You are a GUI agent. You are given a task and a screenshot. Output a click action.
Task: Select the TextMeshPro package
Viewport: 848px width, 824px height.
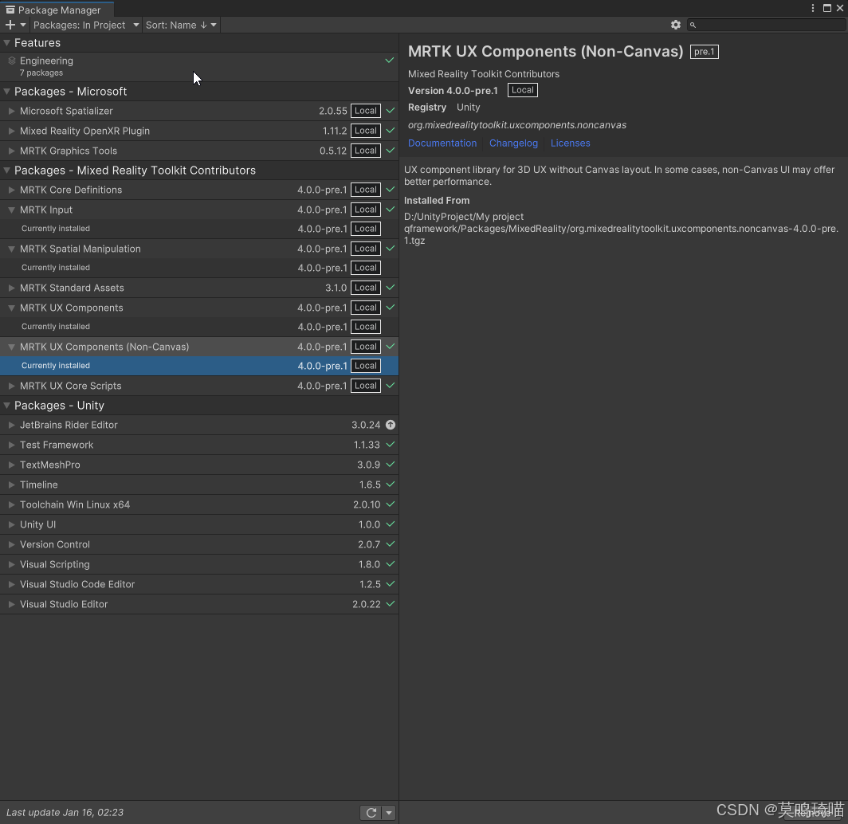tap(199, 465)
